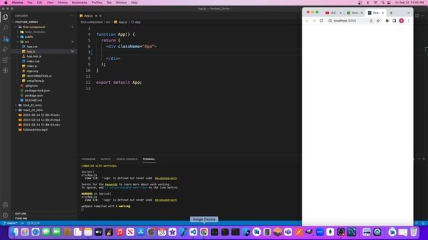Viewport: 428px width, 240px height.
Task: Open the History menu in menu bar
Action: tap(62, 3)
